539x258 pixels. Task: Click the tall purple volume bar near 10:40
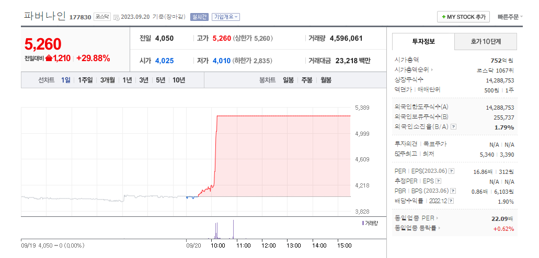pos(233,229)
